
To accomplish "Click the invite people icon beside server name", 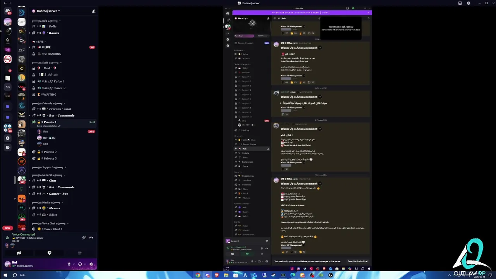I will click(93, 11).
